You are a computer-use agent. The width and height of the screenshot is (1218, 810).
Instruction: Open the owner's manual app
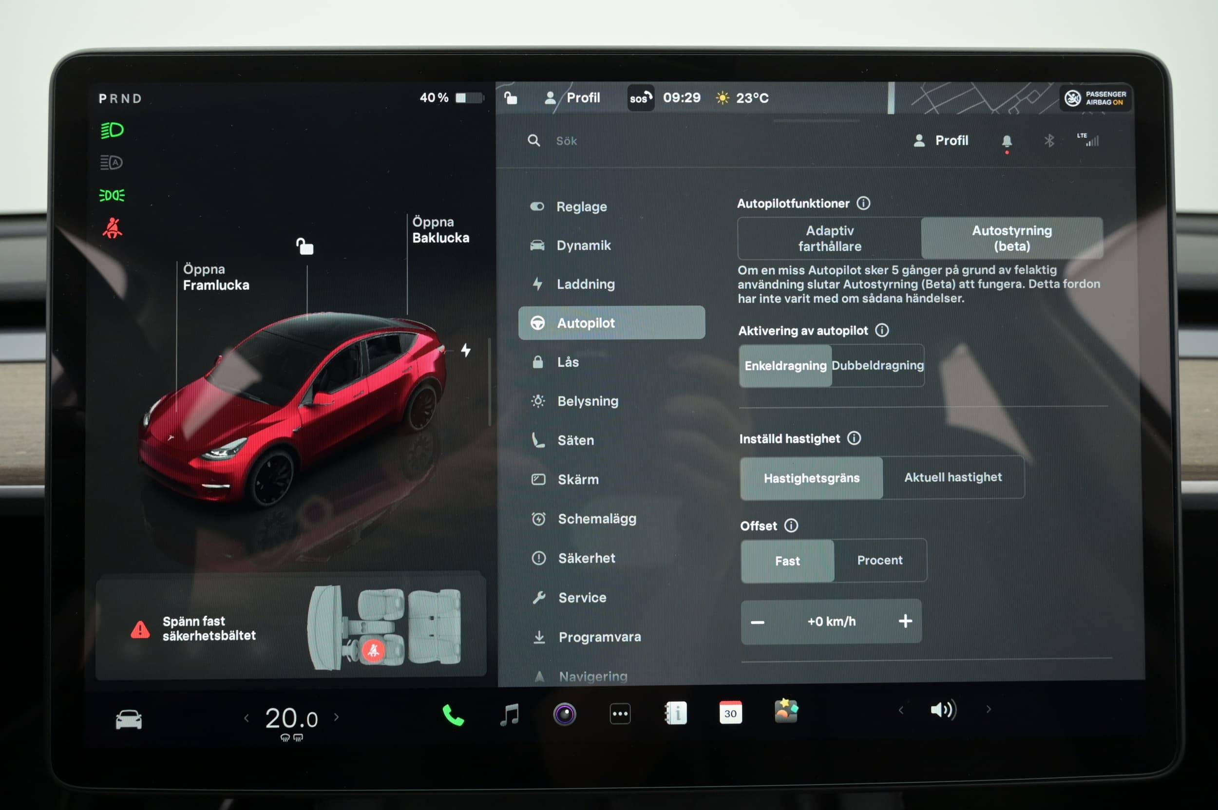tap(675, 714)
